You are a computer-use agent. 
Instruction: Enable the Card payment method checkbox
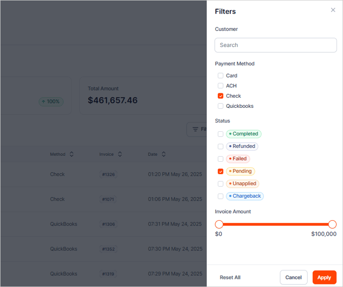pyautogui.click(x=220, y=76)
